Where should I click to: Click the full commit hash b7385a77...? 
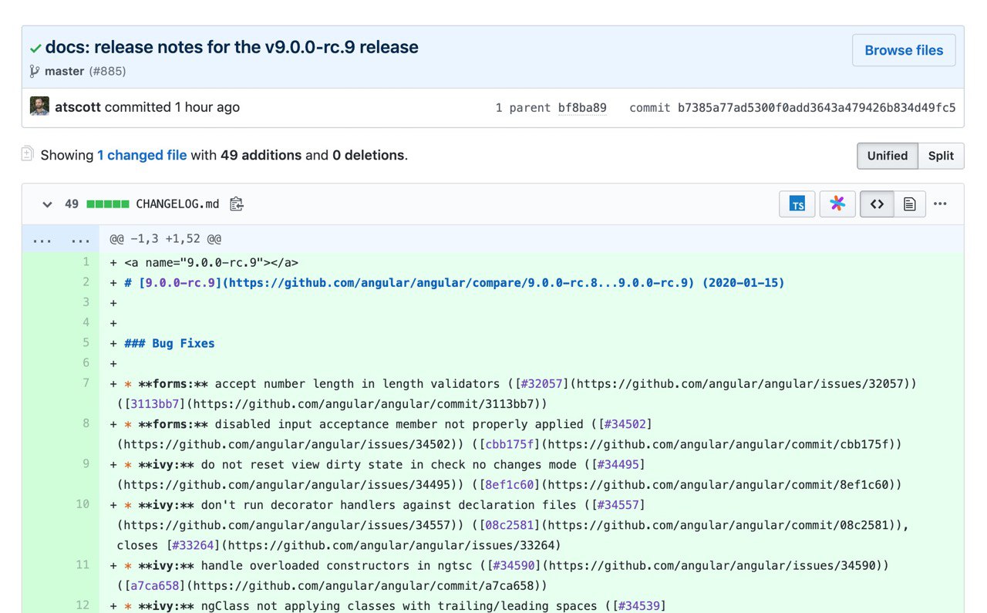point(817,108)
